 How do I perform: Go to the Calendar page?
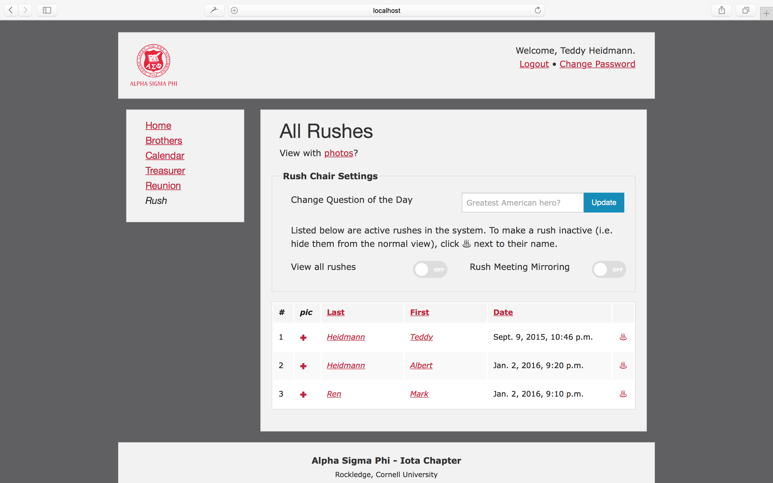tap(165, 156)
